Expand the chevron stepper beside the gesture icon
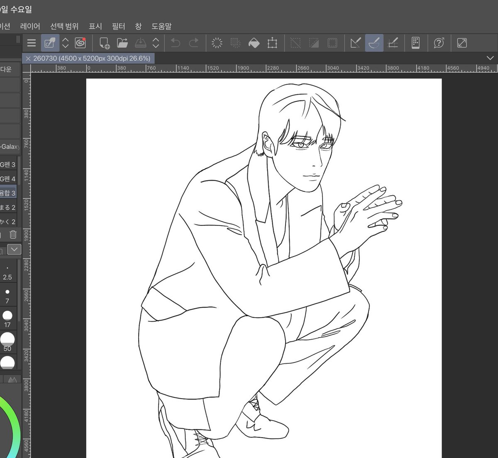The width and height of the screenshot is (498, 458). pyautogui.click(x=66, y=43)
